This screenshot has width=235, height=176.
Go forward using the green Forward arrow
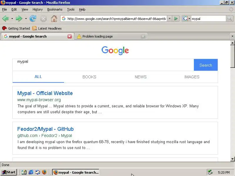coord(19,19)
